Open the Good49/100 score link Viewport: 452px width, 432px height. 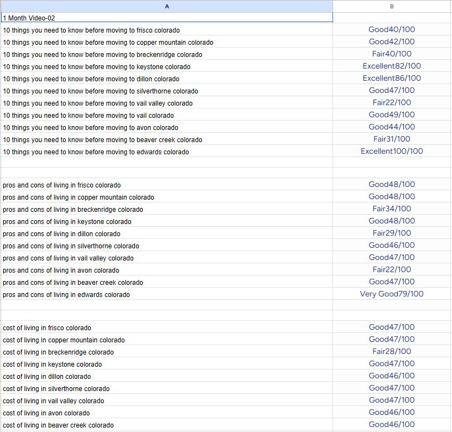tap(392, 115)
